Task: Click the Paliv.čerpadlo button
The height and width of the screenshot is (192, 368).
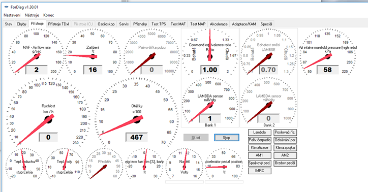Action: coord(260,140)
